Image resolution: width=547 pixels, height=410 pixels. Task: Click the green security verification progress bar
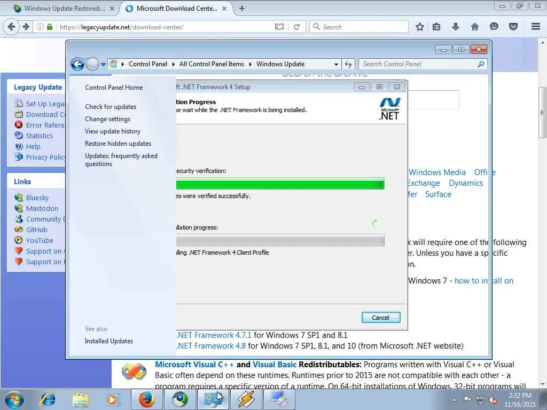tap(280, 184)
